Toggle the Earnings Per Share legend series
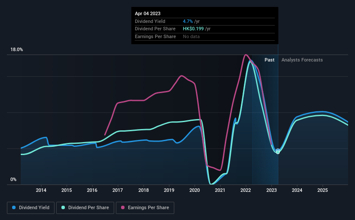 tap(145, 208)
